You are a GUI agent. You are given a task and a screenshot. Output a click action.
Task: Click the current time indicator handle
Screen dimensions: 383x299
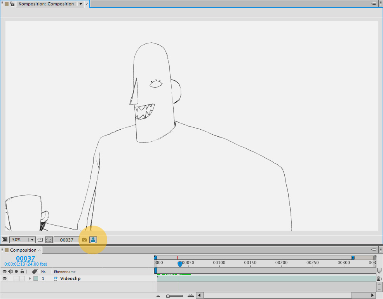click(x=180, y=264)
